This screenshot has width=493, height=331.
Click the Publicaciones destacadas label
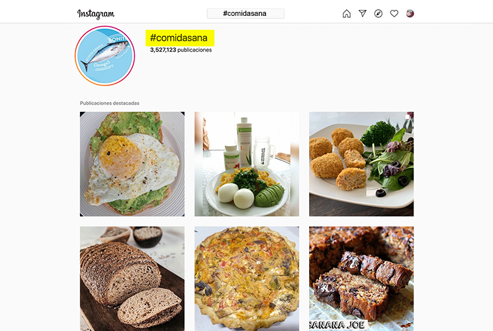109,103
